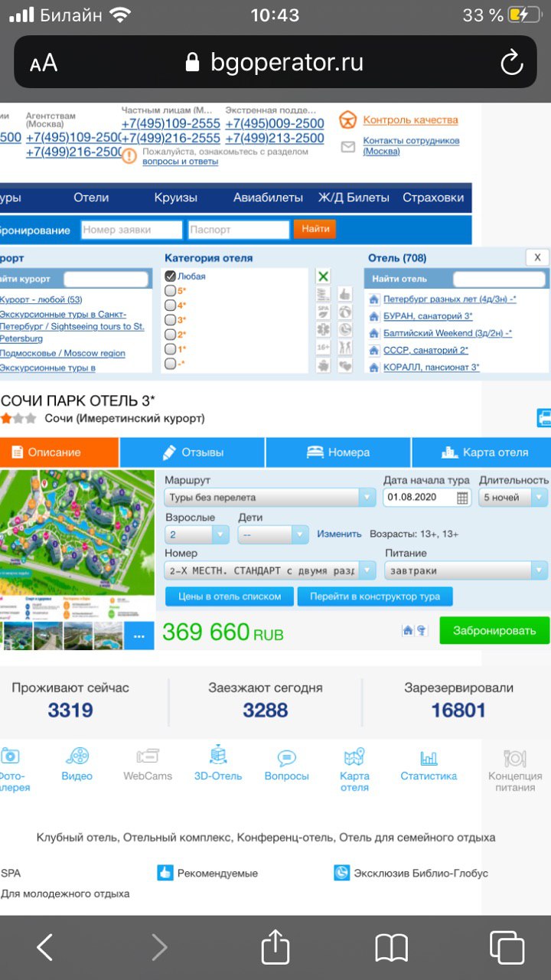Open the СССР, санаторий 2* hotel link
This screenshot has width=551, height=980.
coord(425,350)
